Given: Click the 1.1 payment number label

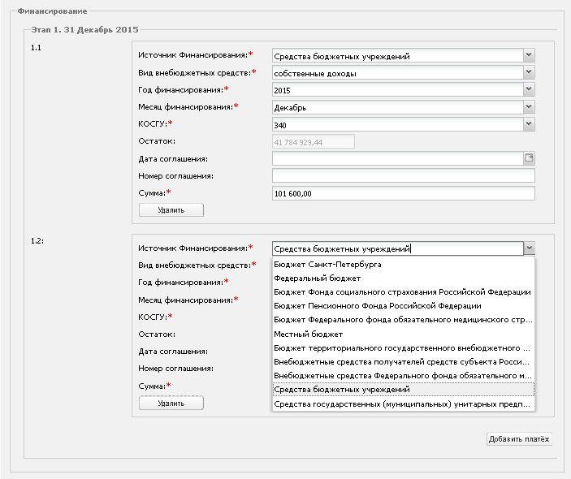Looking at the screenshot, I should pos(36,48).
